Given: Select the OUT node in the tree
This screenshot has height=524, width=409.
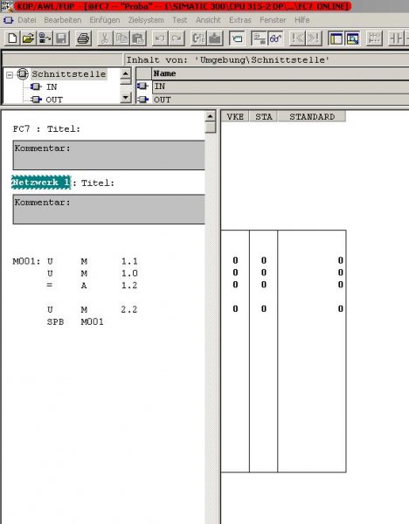Looking at the screenshot, I should (x=54, y=100).
